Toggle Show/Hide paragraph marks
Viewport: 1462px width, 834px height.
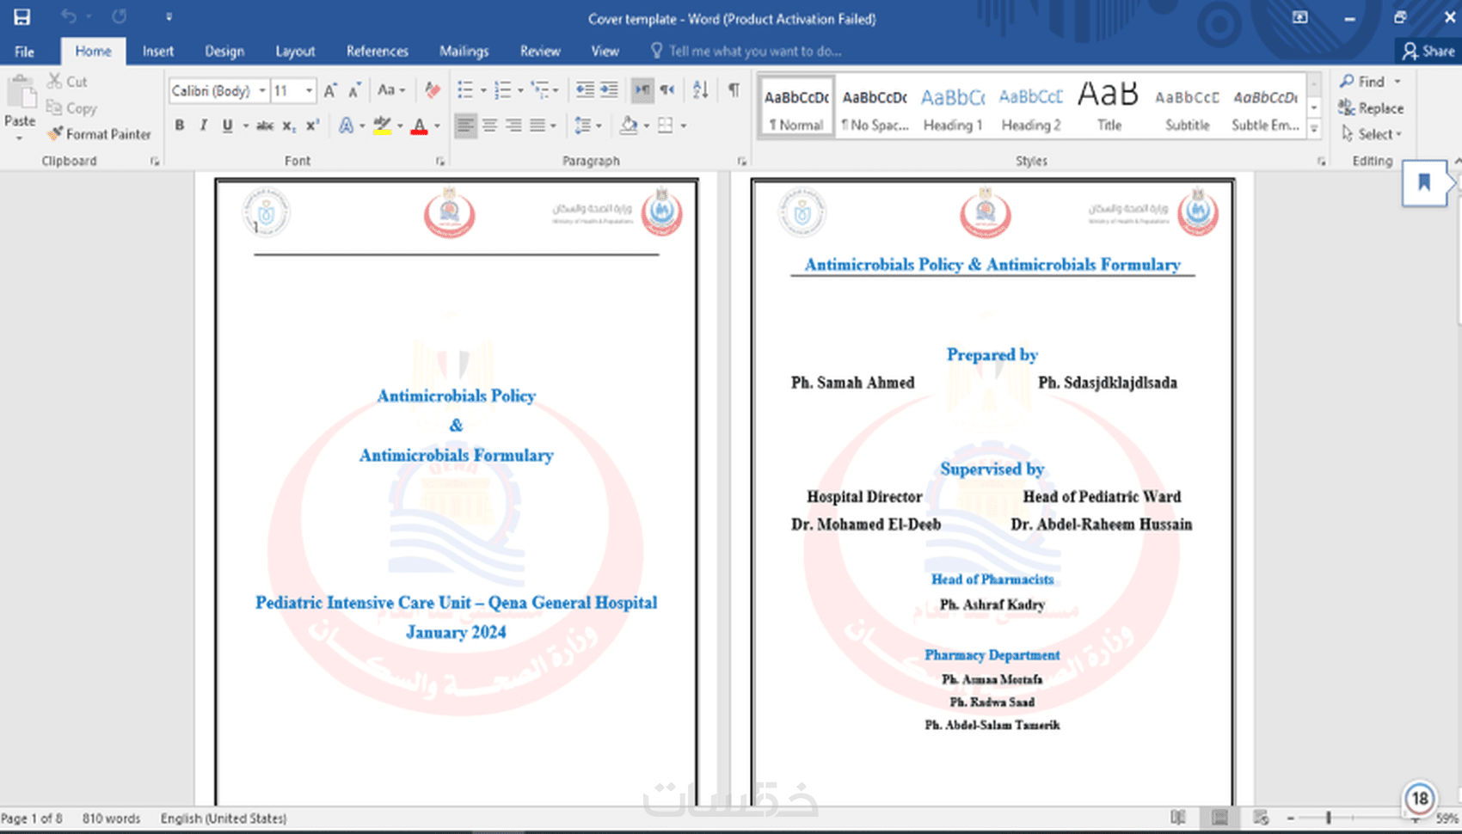[734, 90]
